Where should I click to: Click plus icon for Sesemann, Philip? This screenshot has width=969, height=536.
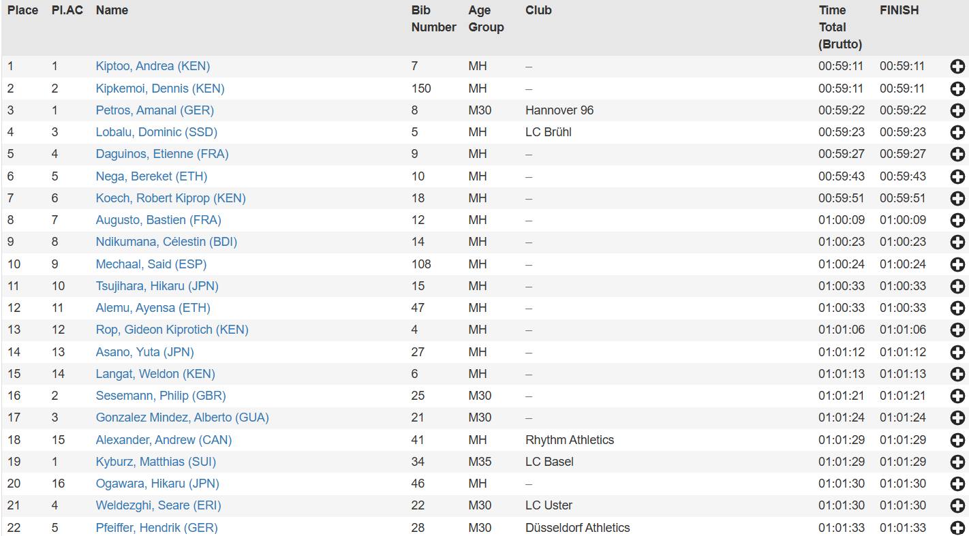pos(957,396)
